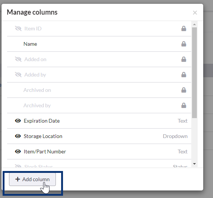213x198 pixels.
Task: Click the lock icon beside Name column
Action: tap(184, 44)
